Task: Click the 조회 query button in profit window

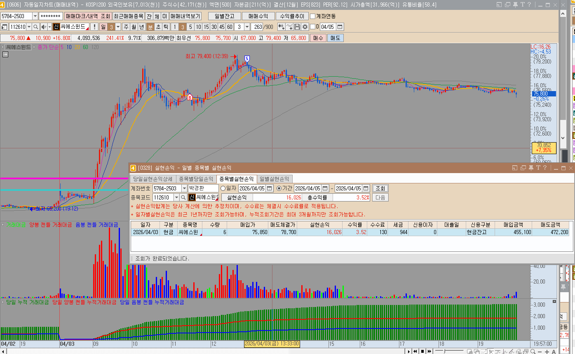Action: point(380,188)
